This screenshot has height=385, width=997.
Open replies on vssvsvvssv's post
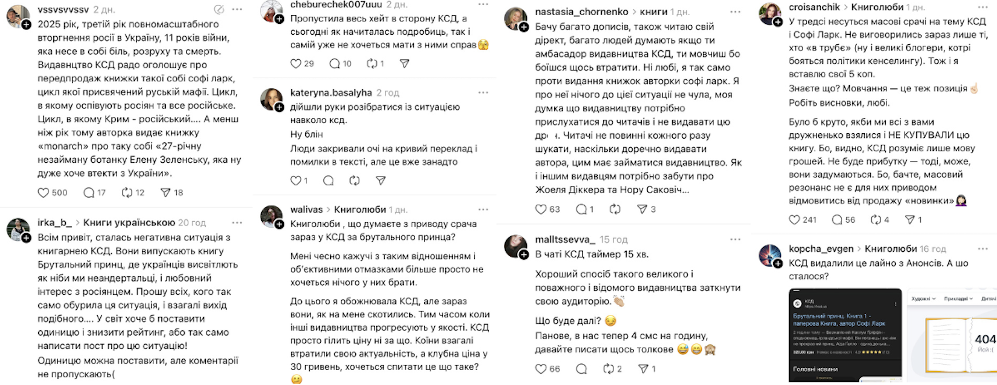click(89, 193)
